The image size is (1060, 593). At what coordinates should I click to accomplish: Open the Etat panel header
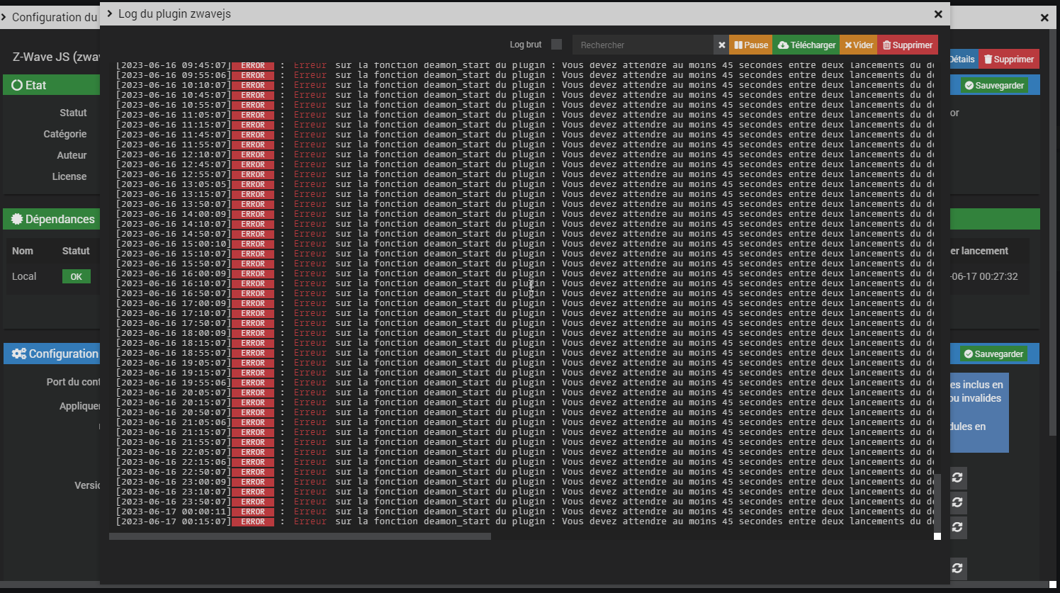tap(50, 85)
